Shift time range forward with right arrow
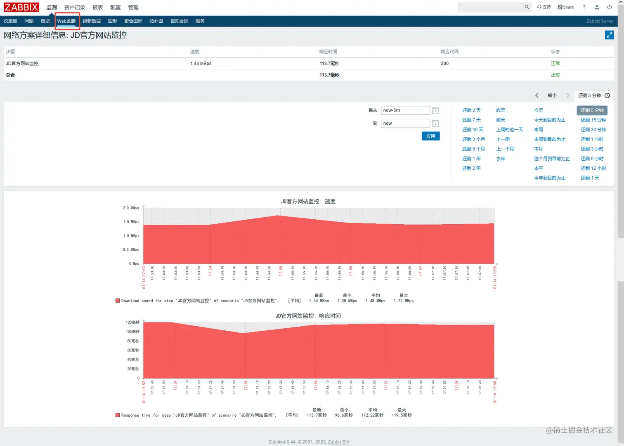 coord(567,95)
